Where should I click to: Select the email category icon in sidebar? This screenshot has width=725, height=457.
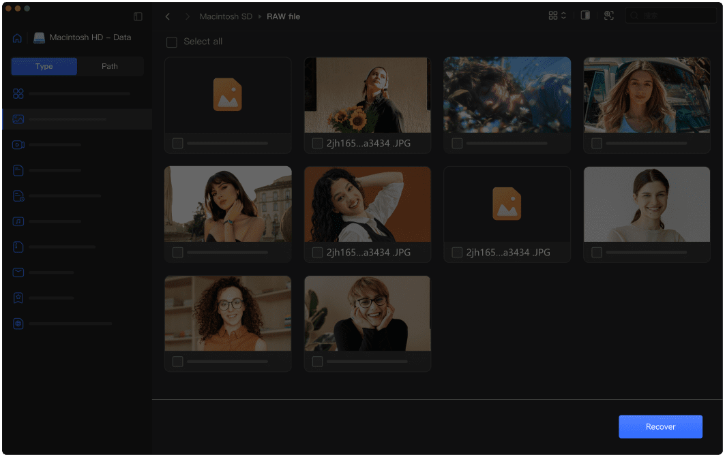click(18, 272)
